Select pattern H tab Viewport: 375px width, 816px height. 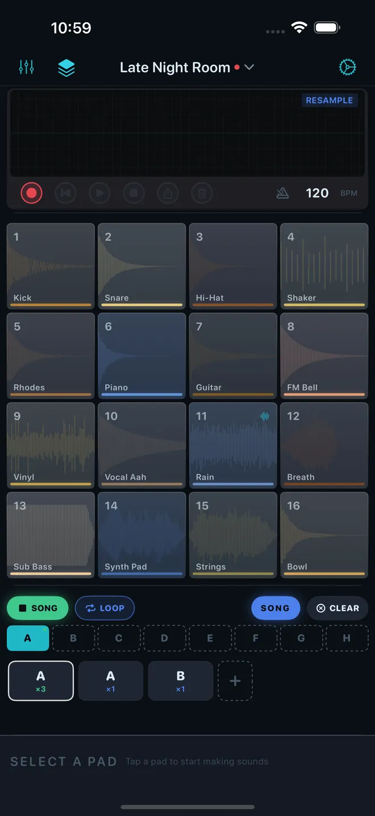pos(347,638)
